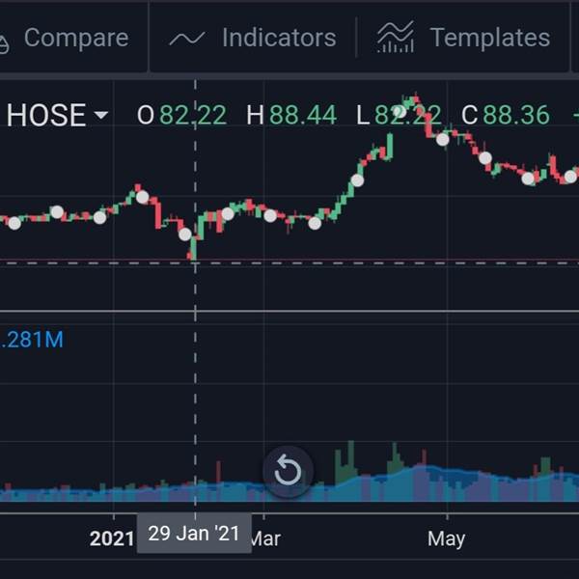Click the Templates chart icon
This screenshot has height=579, width=579.
(395, 38)
